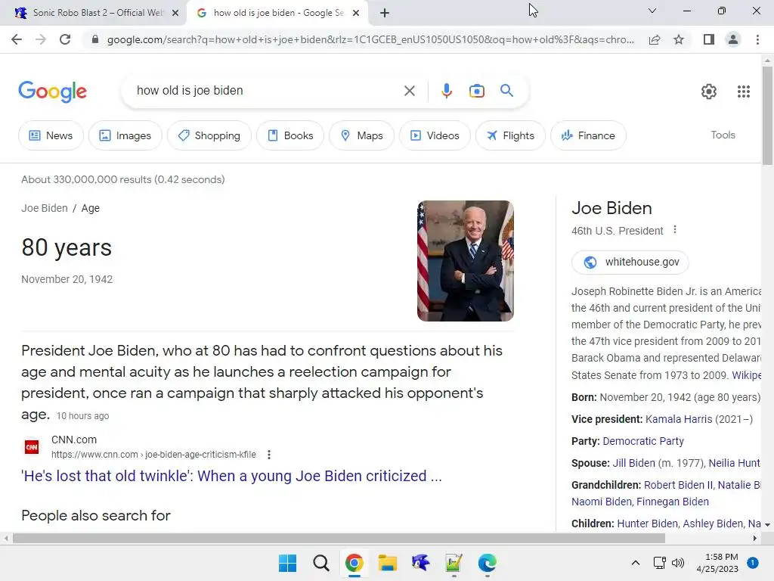The height and width of the screenshot is (581, 774).
Task: Filter results by Videos
Action: 435,135
